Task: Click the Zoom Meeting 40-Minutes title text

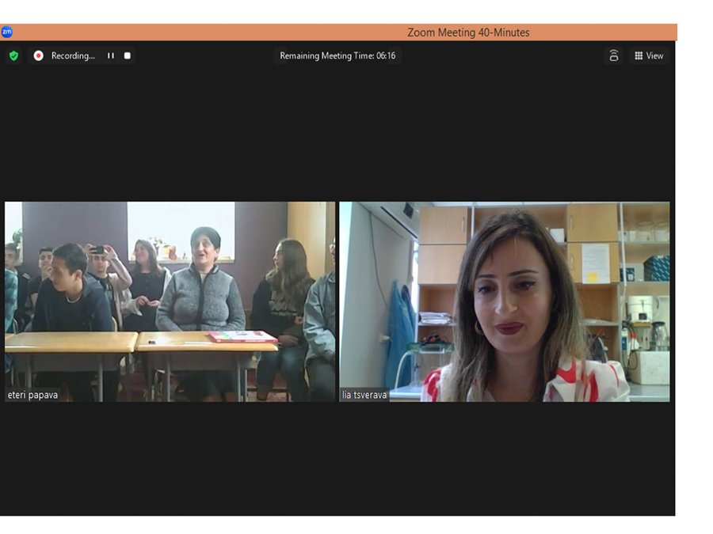Action: tap(468, 32)
